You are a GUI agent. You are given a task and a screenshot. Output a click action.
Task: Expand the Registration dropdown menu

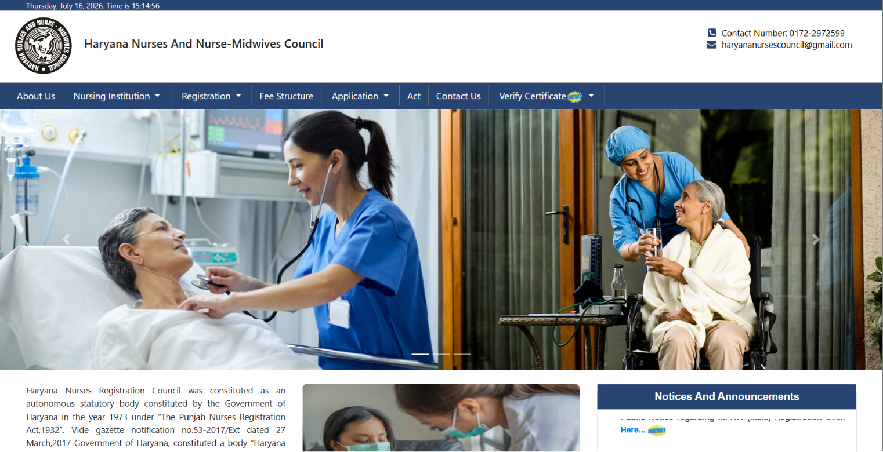(211, 96)
